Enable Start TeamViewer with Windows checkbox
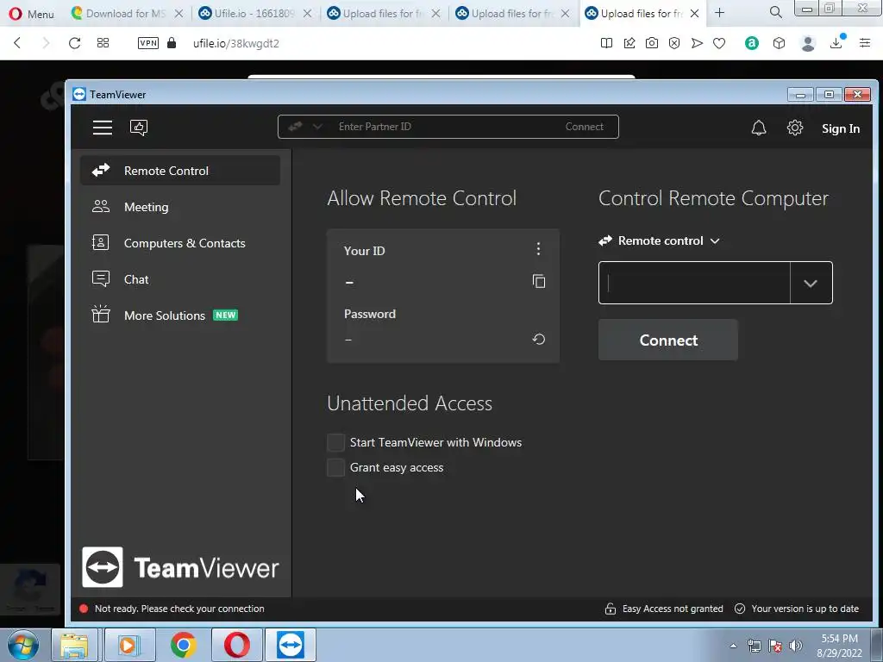Image resolution: width=883 pixels, height=662 pixels. point(335,442)
